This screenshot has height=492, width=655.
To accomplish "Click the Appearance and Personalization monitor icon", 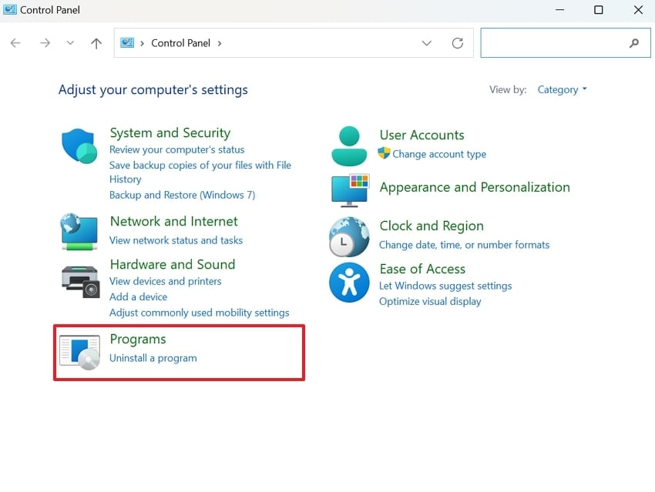I will click(350, 190).
